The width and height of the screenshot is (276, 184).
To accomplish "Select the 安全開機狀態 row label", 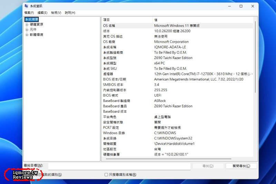I will (113, 122).
